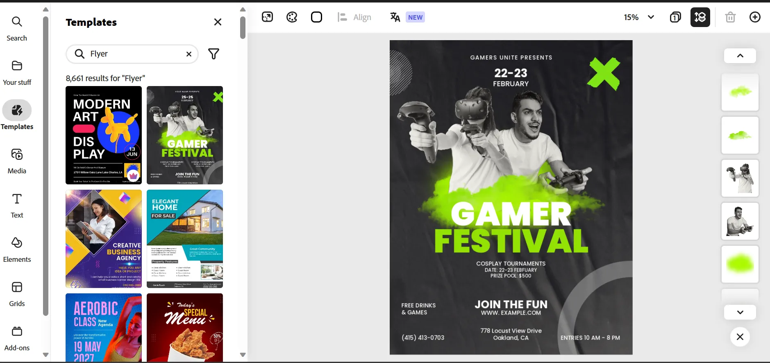Select the Today's Special Menu template
Screen dimensions: 770x363
(185, 328)
